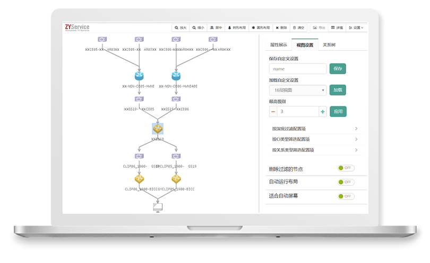Image resolution: width=430 pixels, height=263 pixels.
Task: Click the plus stepper for 最高级别
Action: click(322, 111)
